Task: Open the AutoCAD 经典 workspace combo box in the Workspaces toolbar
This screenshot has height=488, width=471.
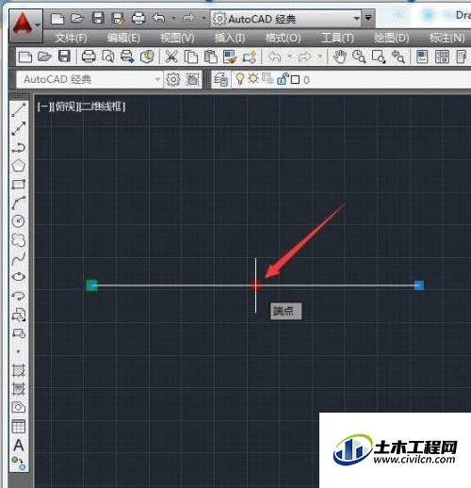Action: [x=89, y=79]
